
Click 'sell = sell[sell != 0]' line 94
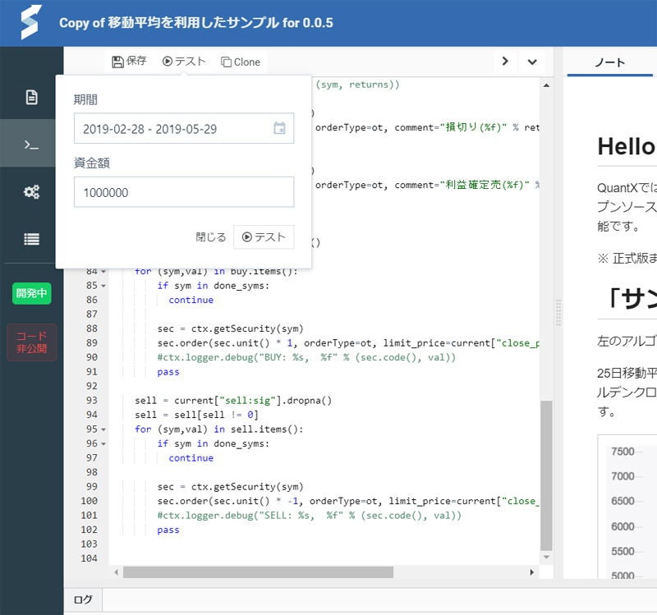pos(196,415)
